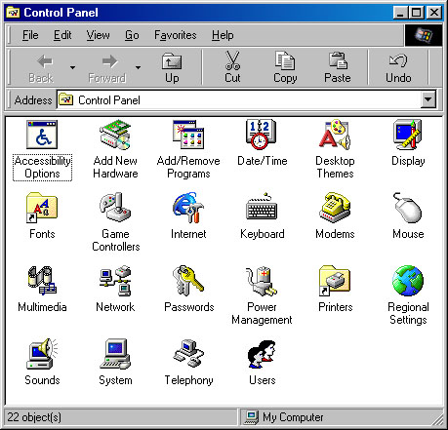Click the Back toolbar button
The height and width of the screenshot is (430, 448).
point(41,67)
